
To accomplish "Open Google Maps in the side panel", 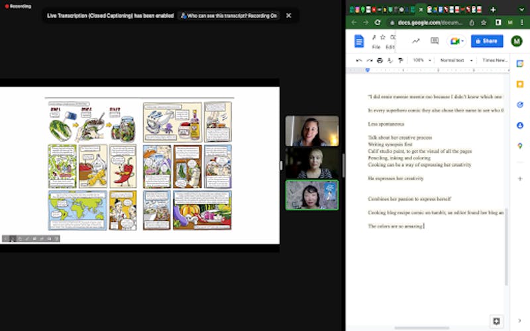I will (x=520, y=146).
